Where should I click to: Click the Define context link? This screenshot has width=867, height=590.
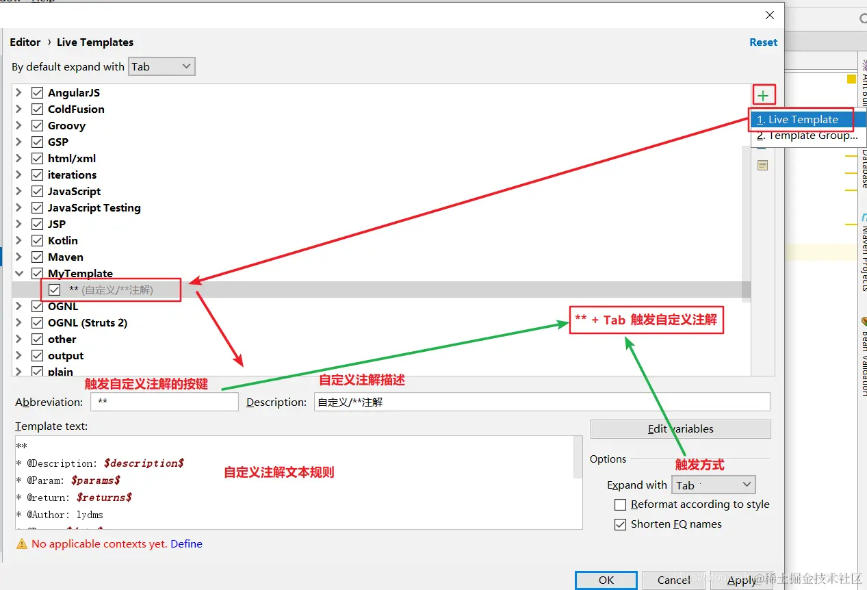coord(186,543)
